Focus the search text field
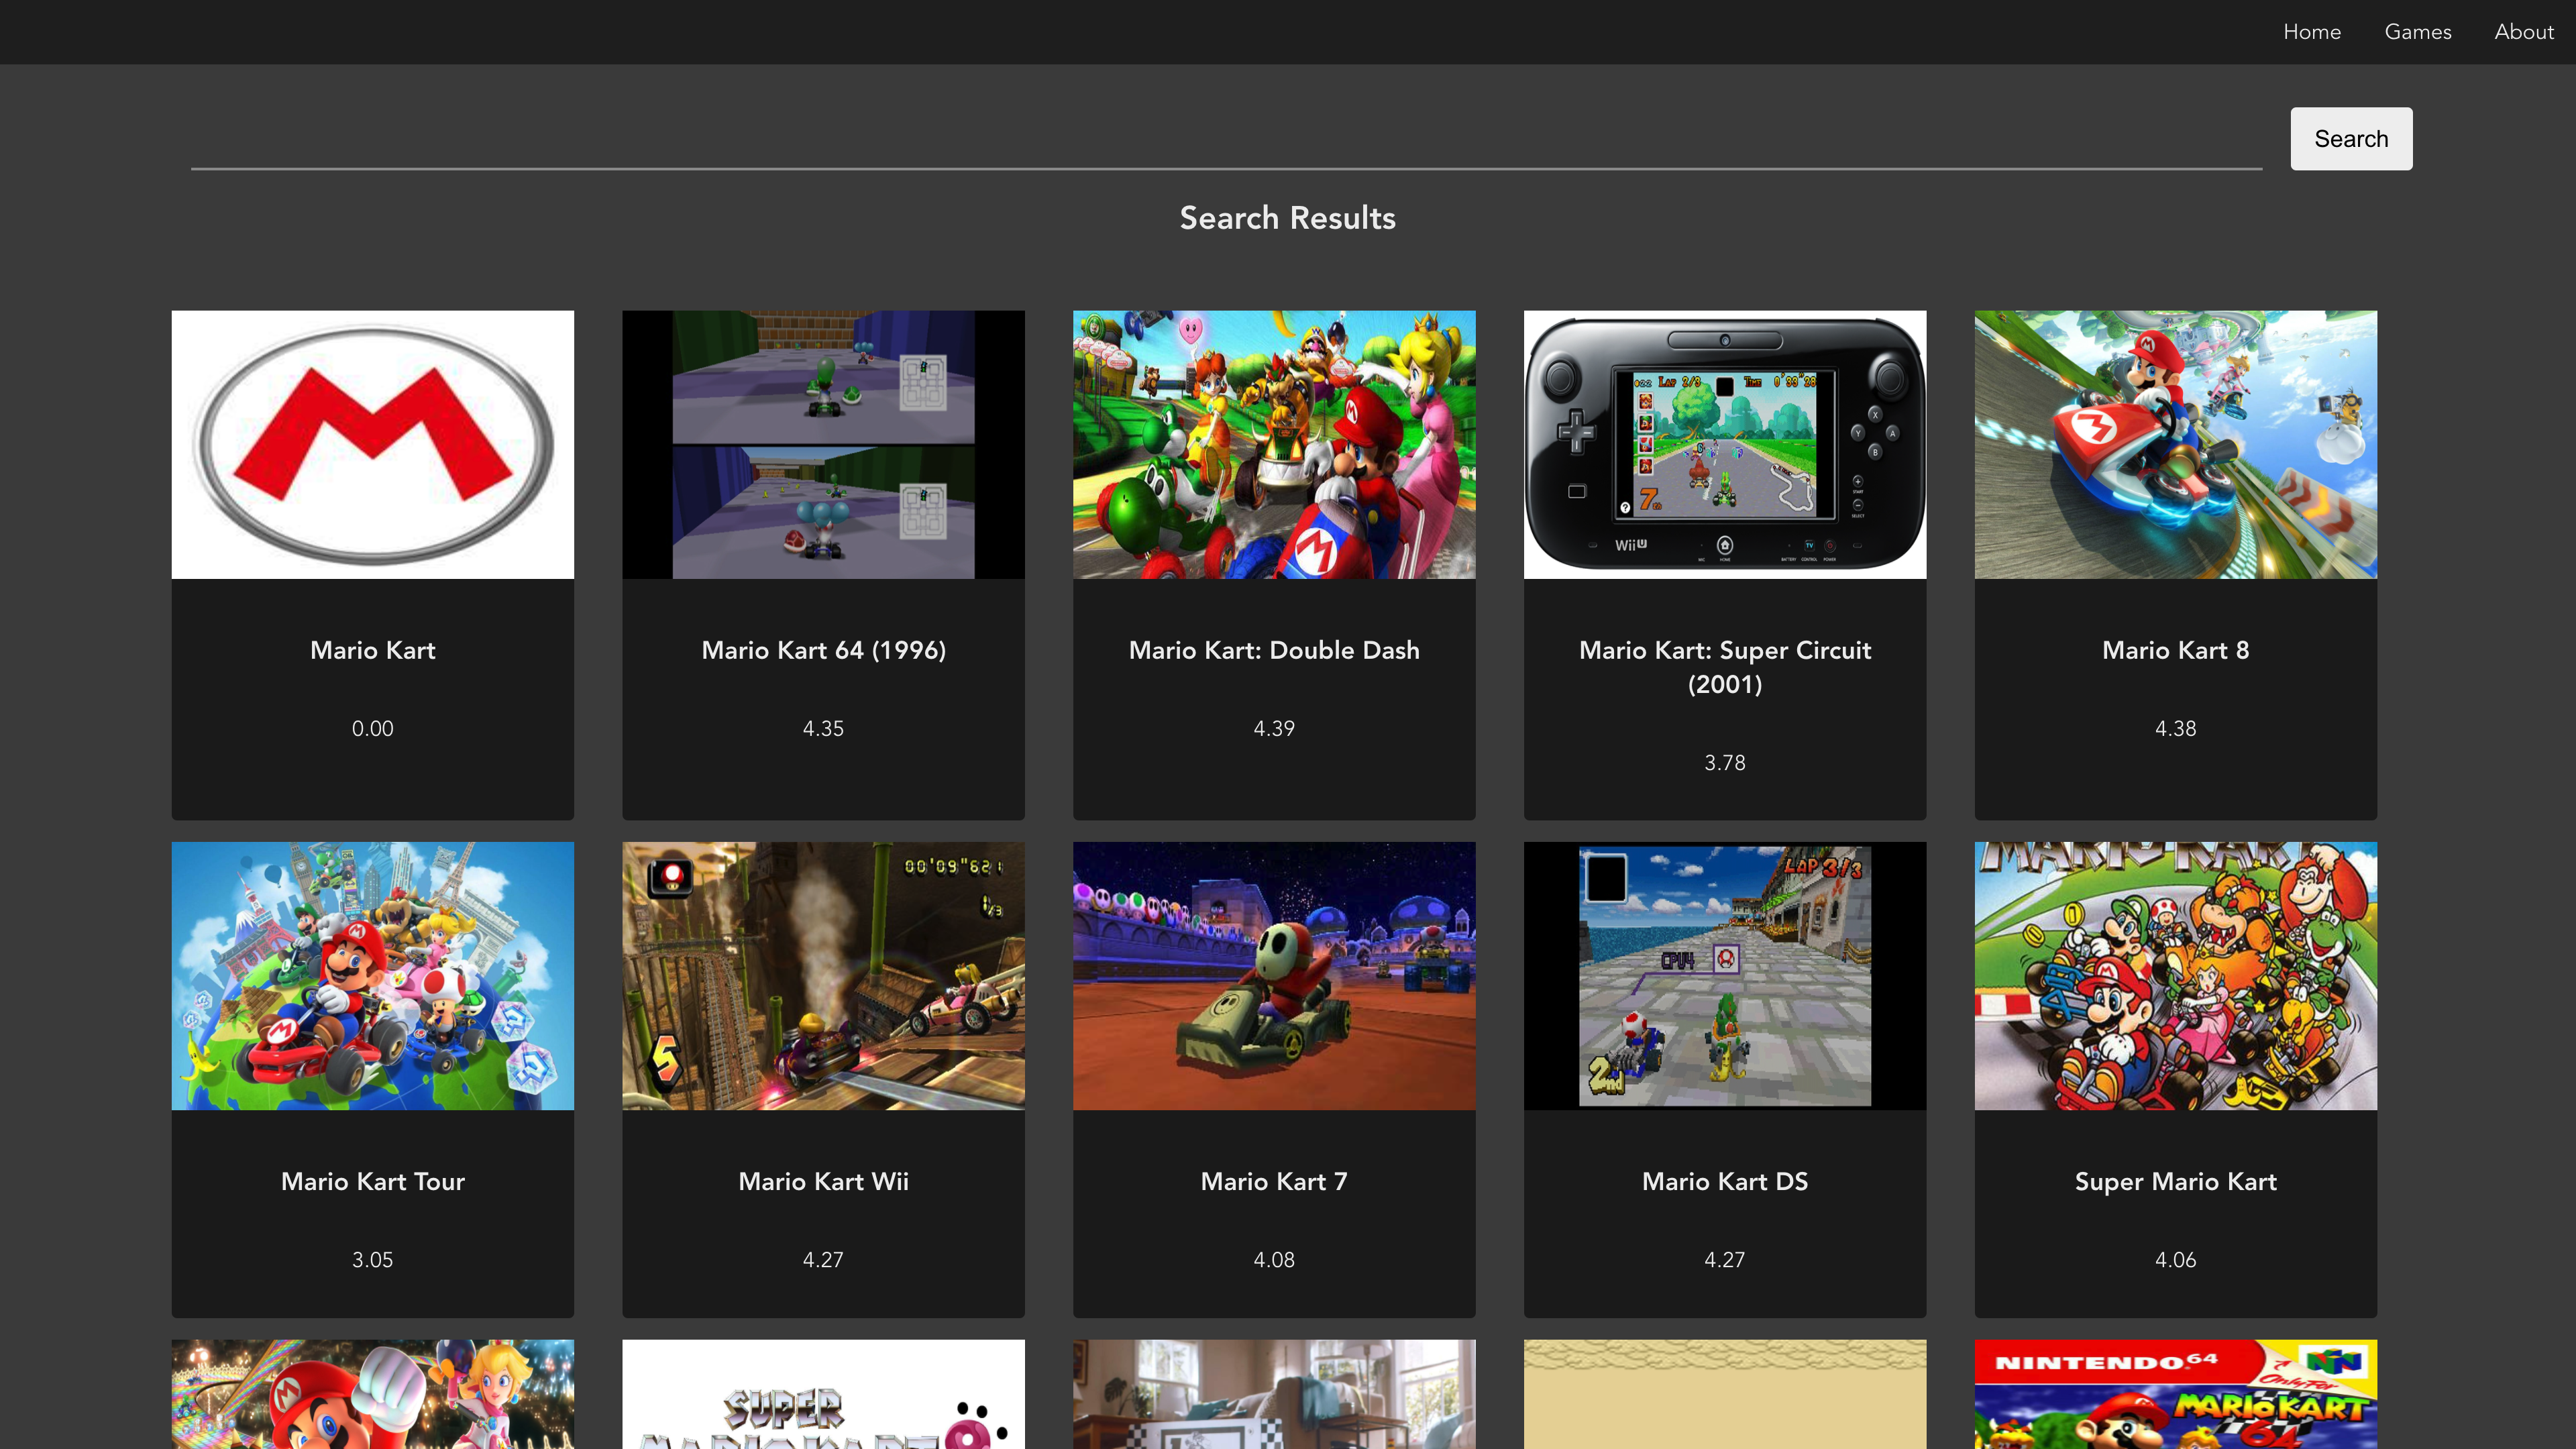This screenshot has width=2576, height=1449. click(1225, 140)
